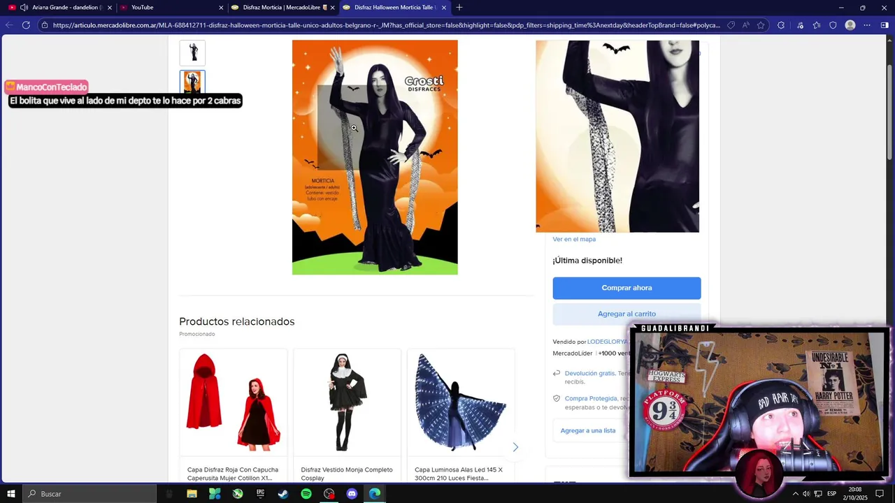Screen dimensions: 895x503
Task: Open Capa Disfraz Roja Con Capucha product
Action: click(233, 474)
